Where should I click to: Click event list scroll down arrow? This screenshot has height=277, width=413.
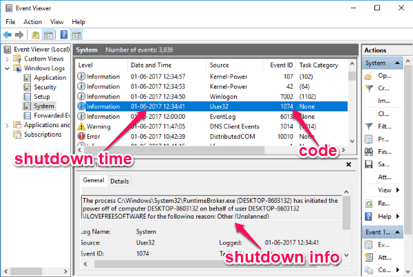(352, 142)
